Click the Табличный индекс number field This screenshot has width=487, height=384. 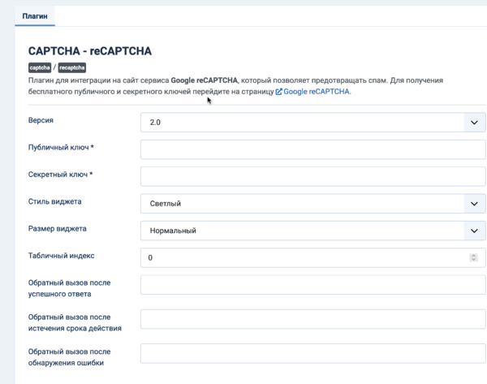[x=312, y=257]
